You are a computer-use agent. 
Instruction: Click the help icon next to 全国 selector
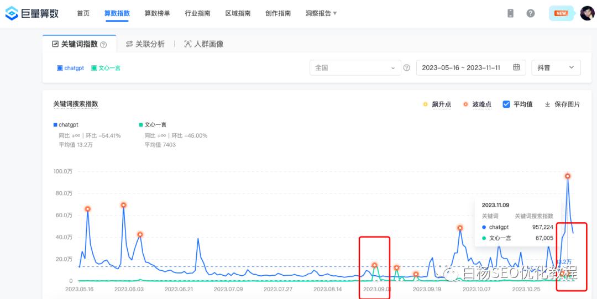tap(407, 68)
